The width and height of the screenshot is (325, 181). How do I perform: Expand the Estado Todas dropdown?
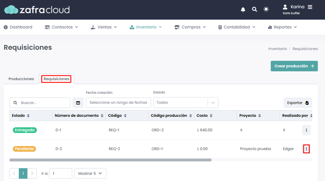[x=186, y=103]
